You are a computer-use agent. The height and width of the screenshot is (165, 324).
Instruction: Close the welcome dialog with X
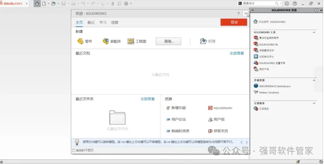245,13
